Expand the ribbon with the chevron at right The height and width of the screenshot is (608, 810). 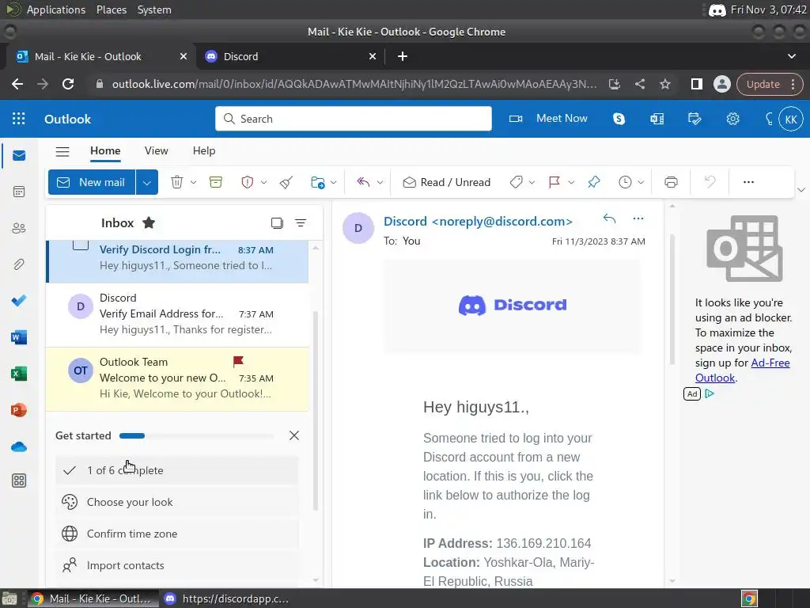[x=801, y=190]
